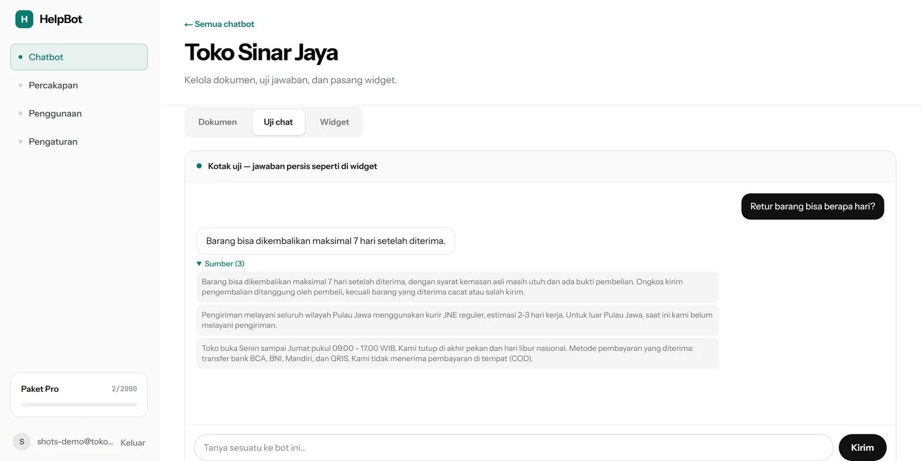922x461 pixels.
Task: Click the 2/2000 usage counter
Action: tap(124, 389)
